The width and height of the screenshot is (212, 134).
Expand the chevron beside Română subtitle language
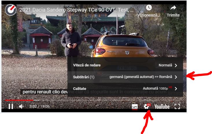(x=176, y=77)
